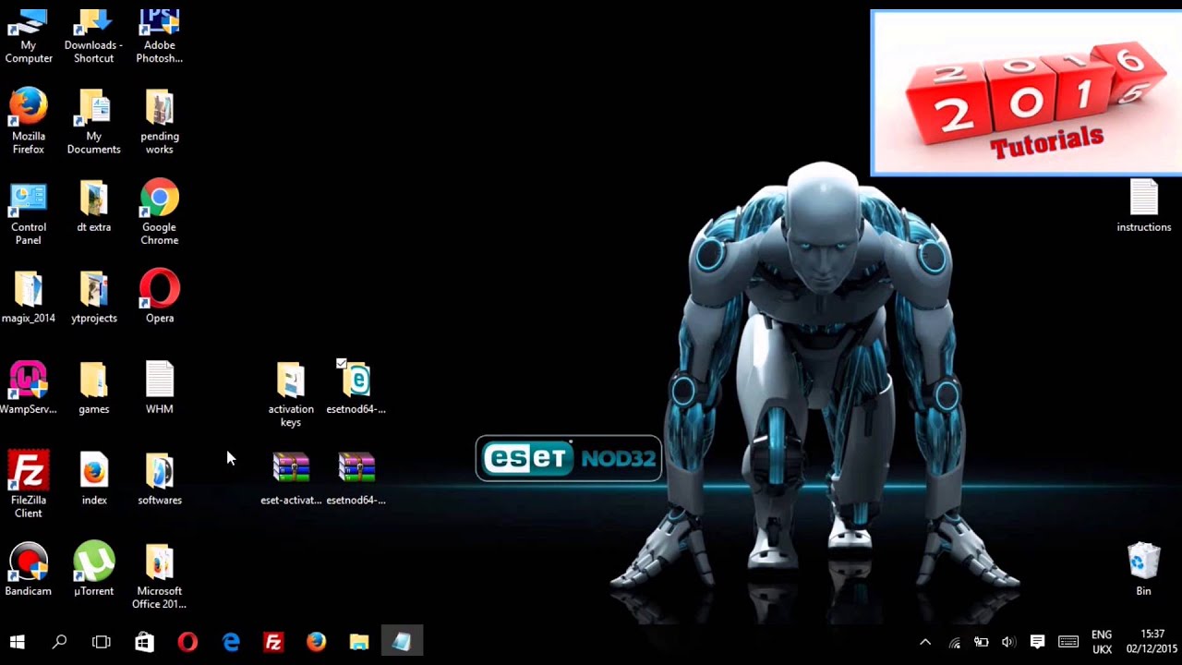Launch Opera desktop shortcut
Viewport: 1182px width, 665px height.
click(x=160, y=297)
